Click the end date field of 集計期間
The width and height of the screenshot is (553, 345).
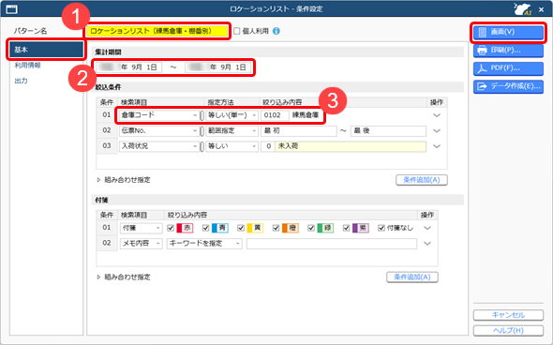point(218,67)
